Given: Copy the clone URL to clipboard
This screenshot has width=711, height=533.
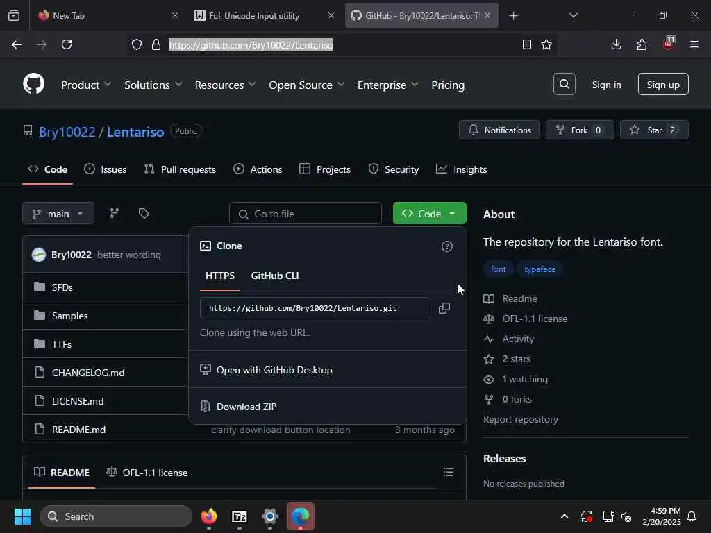Looking at the screenshot, I should point(444,308).
